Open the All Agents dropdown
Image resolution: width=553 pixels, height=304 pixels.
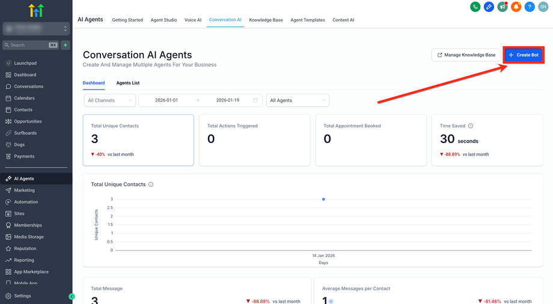tap(298, 100)
